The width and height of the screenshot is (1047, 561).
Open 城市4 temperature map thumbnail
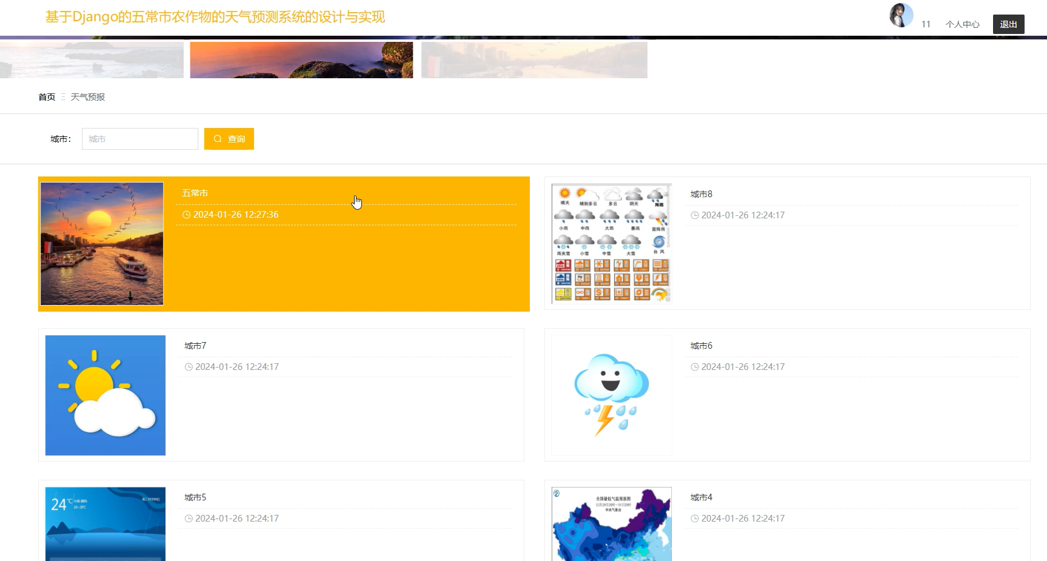pyautogui.click(x=612, y=524)
